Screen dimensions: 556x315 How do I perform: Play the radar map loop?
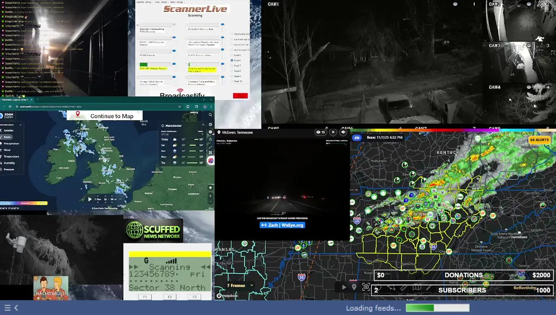pos(344,287)
